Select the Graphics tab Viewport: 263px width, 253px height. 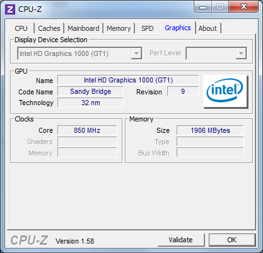pyautogui.click(x=178, y=28)
